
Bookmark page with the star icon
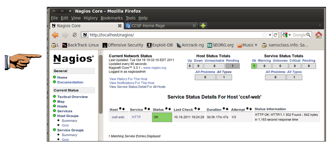coord(264,35)
